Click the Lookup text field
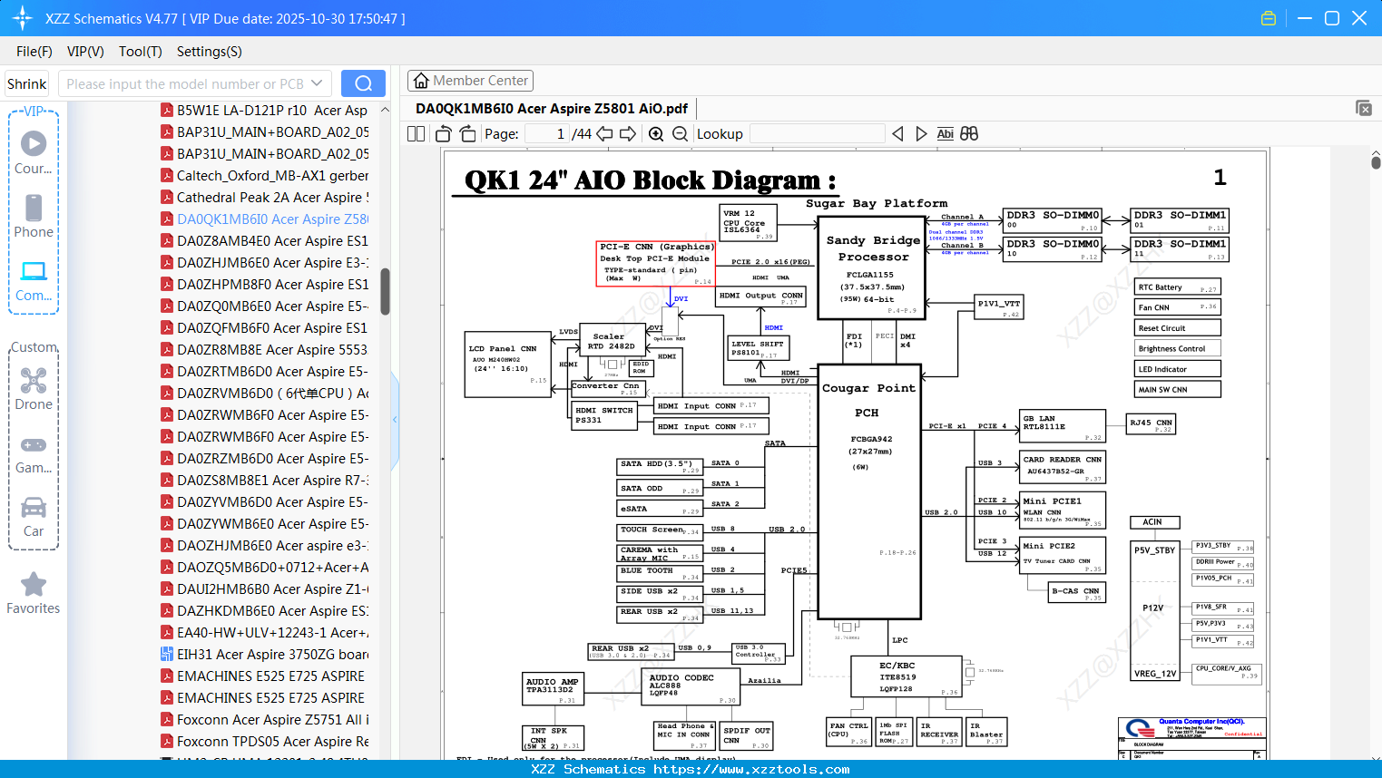This screenshot has width=1382, height=778. (817, 134)
